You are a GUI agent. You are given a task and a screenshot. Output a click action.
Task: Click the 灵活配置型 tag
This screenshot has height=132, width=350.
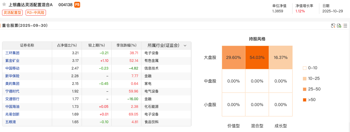12,13
